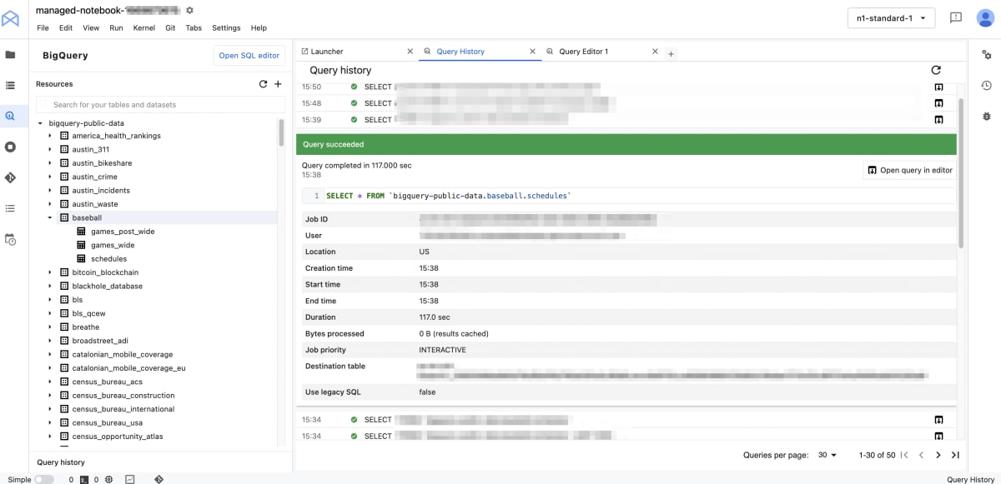1001x484 pixels.
Task: Open the user account avatar
Action: pos(984,17)
